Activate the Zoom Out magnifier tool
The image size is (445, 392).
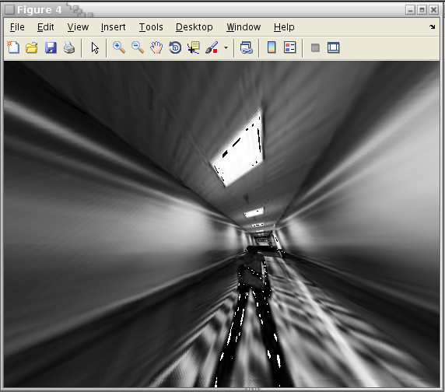[138, 47]
